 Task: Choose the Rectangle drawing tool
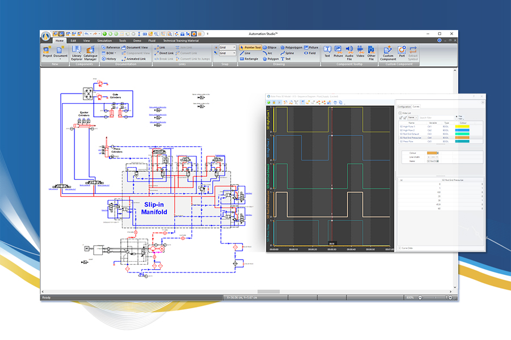coord(249,59)
